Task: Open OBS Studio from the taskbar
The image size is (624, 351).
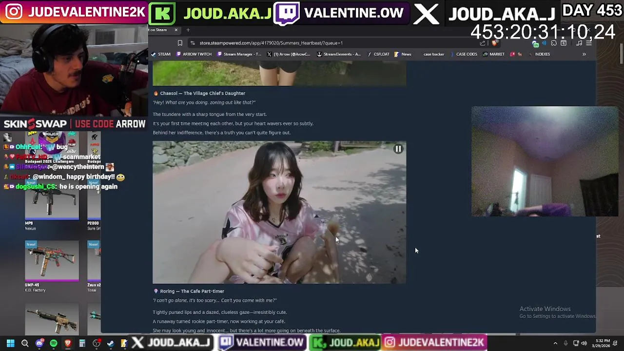Action: tap(97, 343)
